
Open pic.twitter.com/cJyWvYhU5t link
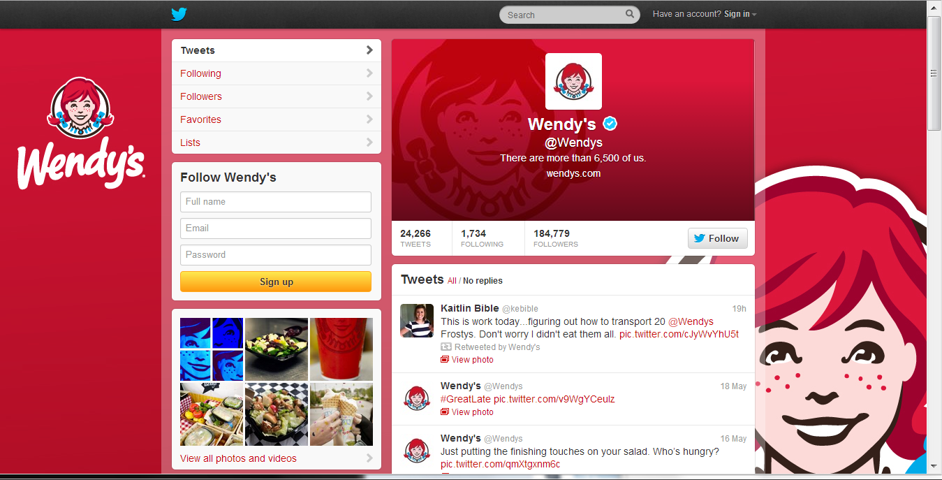[x=679, y=335]
